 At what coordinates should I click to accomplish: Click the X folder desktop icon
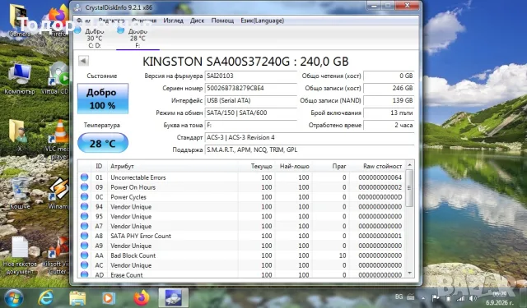pyautogui.click(x=19, y=135)
